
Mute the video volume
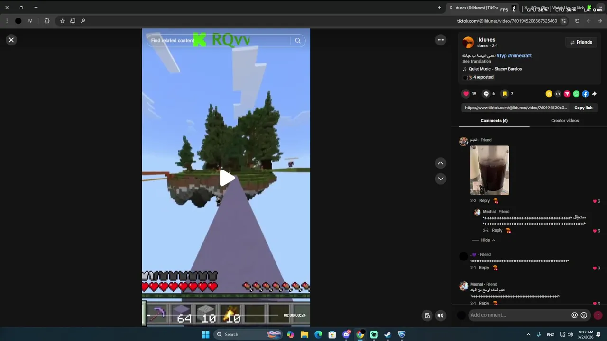point(441,315)
